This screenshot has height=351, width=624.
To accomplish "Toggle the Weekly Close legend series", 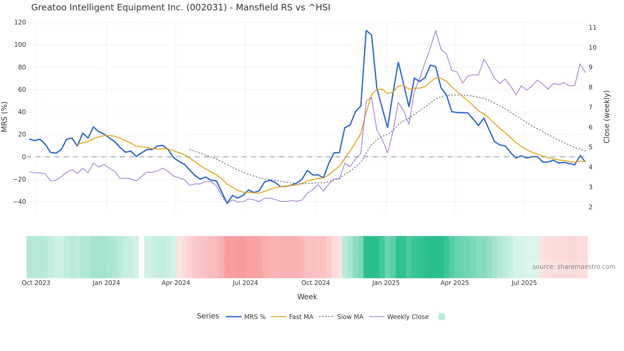I will click(399, 317).
